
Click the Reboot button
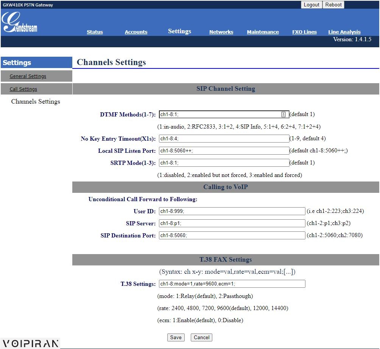[x=333, y=5]
